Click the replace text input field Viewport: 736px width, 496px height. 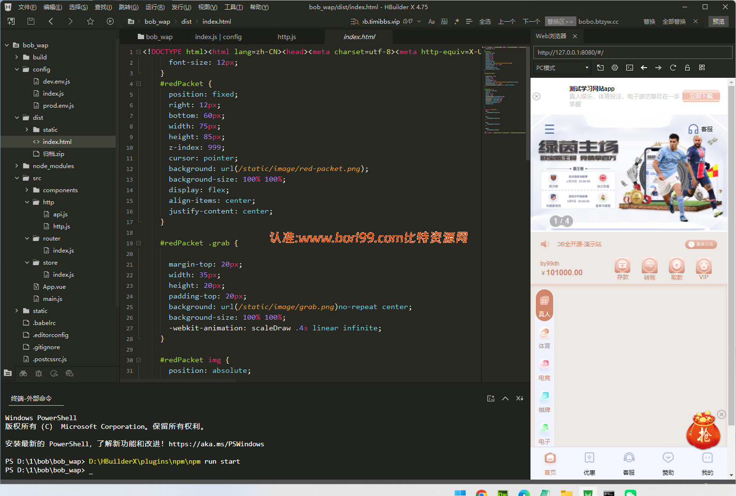point(607,22)
